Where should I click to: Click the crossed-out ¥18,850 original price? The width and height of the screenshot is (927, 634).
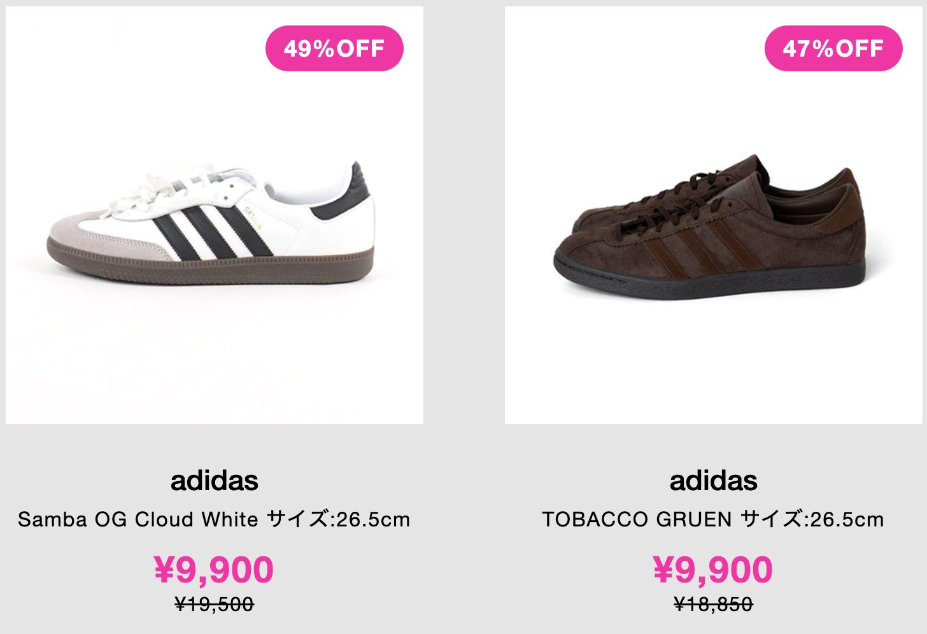pyautogui.click(x=713, y=604)
